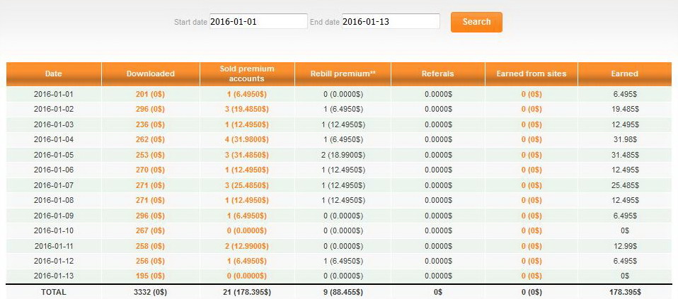
Task: Click the Sold premium accounts header
Action: pos(247,74)
